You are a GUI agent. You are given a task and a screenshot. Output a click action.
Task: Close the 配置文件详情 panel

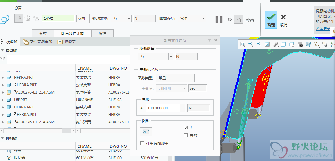(216, 40)
